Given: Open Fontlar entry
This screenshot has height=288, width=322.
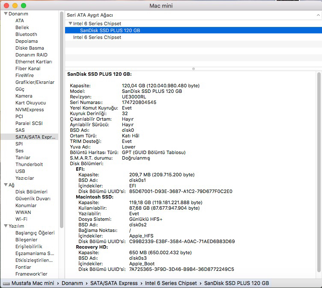Looking at the screenshot, I should click(x=23, y=267).
